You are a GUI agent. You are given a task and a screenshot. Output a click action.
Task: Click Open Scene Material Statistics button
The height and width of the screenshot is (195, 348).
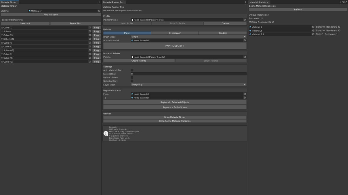(175, 121)
